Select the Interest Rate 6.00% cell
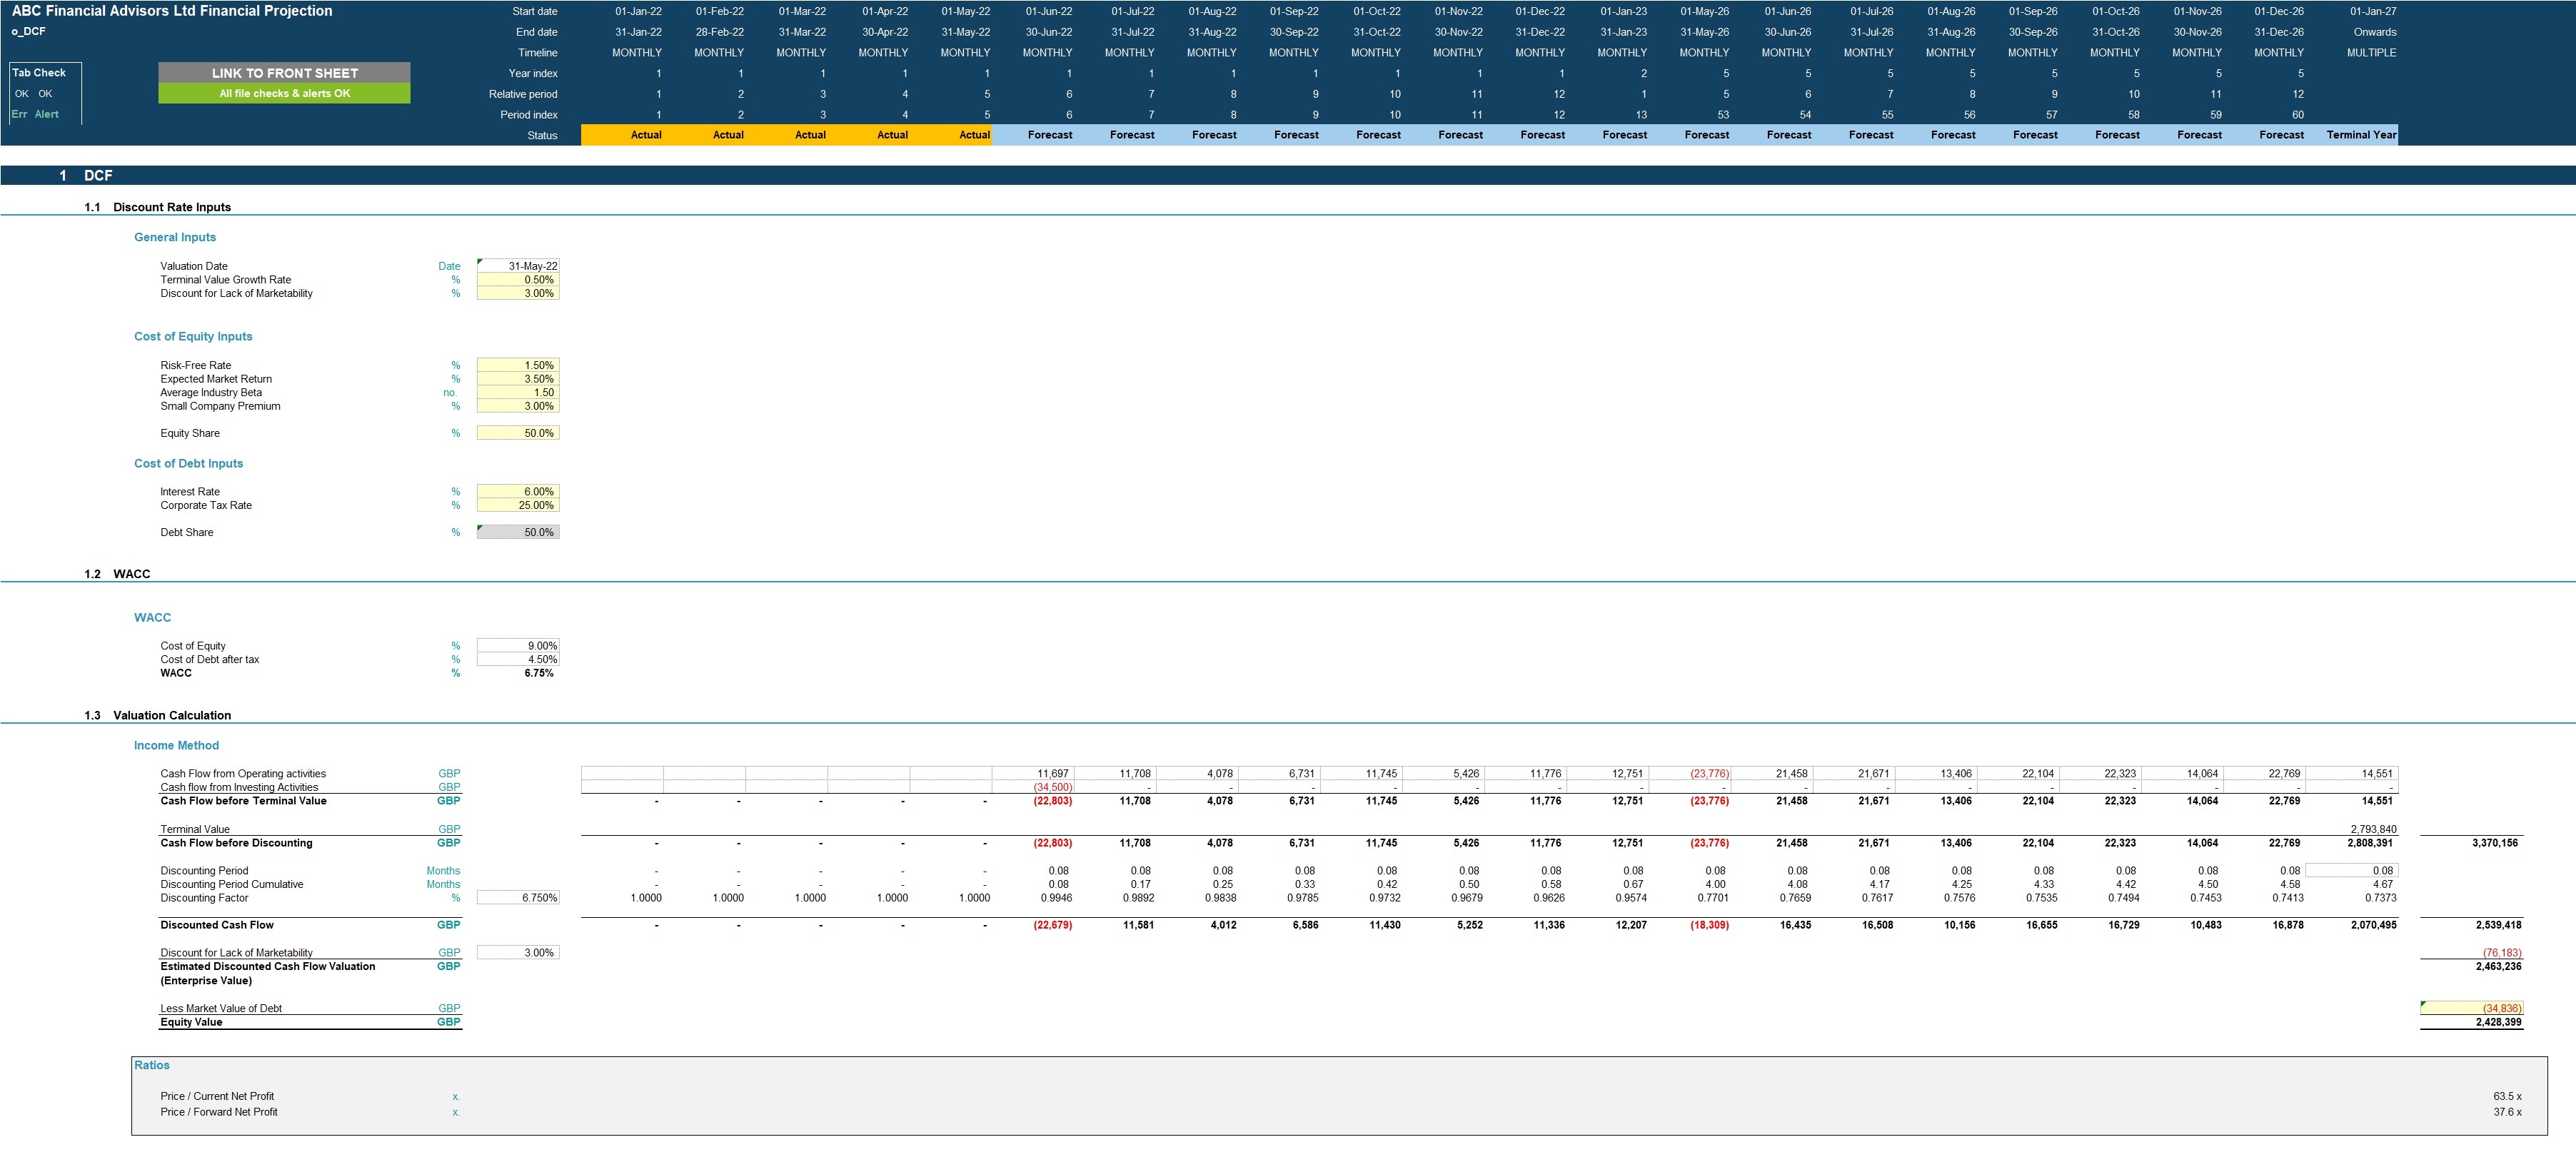The width and height of the screenshot is (2576, 1152). (x=518, y=492)
